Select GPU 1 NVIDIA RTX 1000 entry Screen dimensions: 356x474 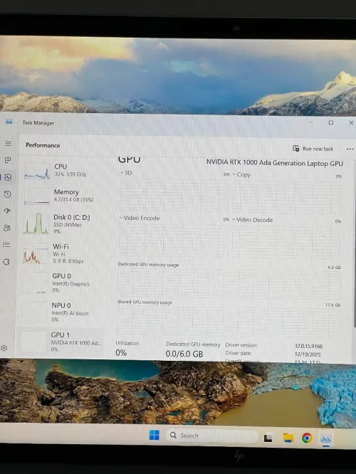[x=61, y=342]
